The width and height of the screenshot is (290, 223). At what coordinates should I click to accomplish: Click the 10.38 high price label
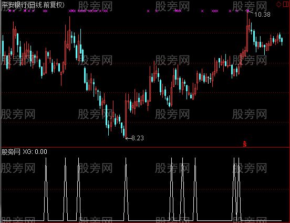point(262,14)
